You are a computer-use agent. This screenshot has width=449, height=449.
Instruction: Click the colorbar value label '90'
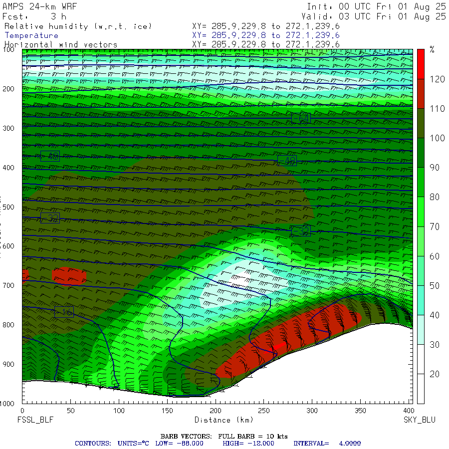(435, 168)
